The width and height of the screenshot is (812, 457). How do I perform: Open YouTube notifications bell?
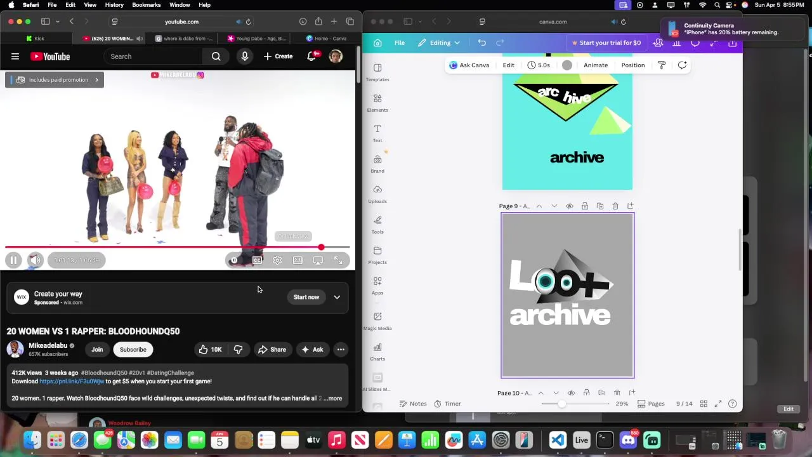pos(311,56)
